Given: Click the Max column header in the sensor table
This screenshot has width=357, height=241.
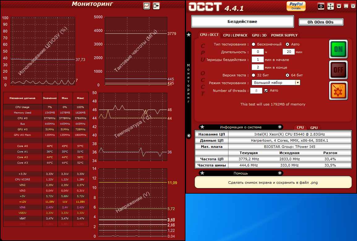Looking at the screenshot, I should pyautogui.click(x=81, y=98).
